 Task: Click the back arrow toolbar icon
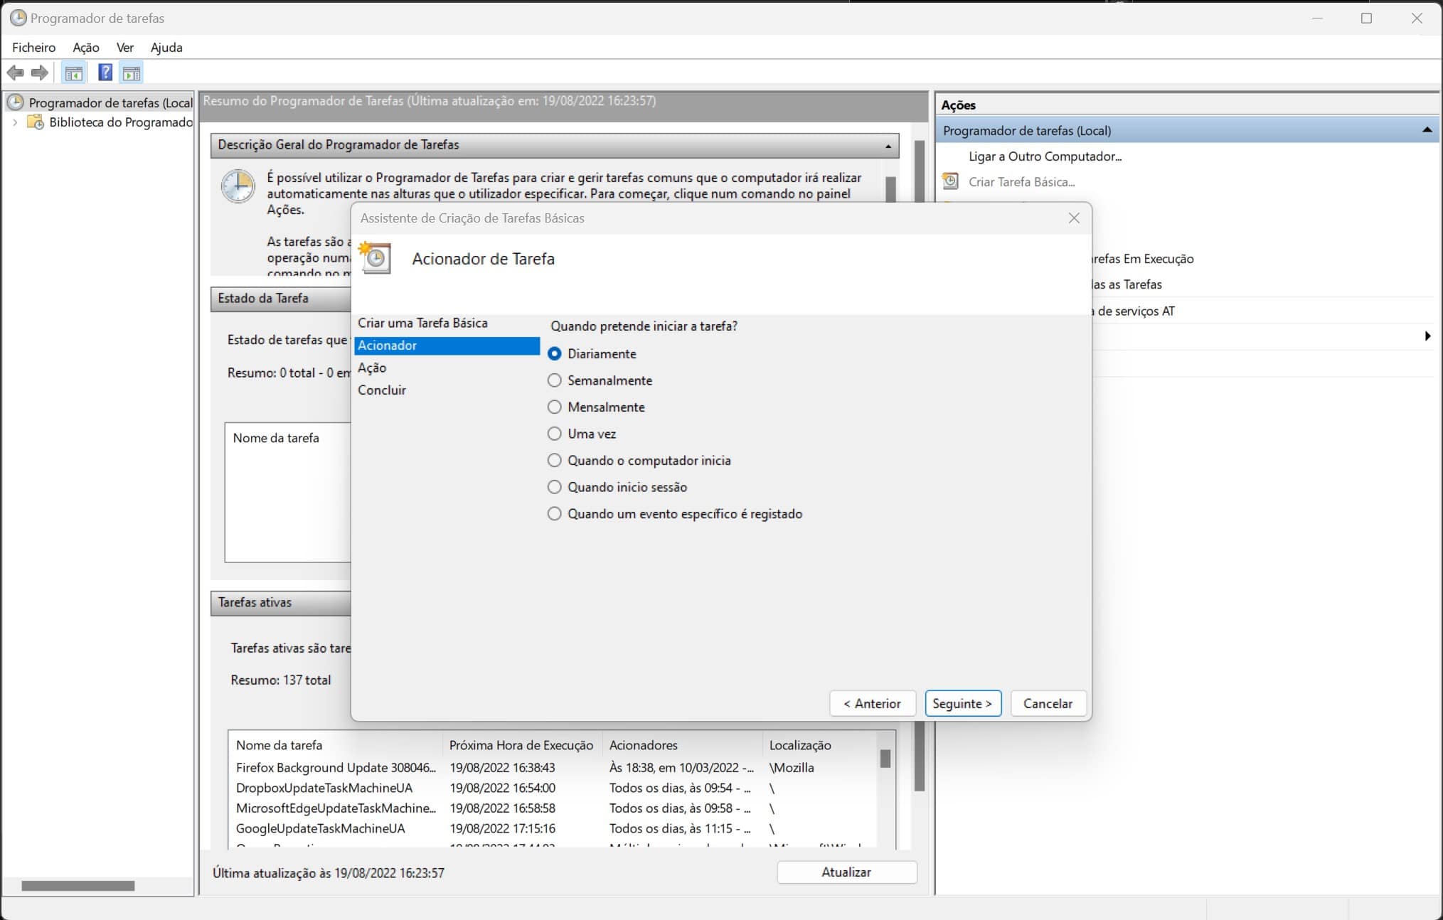pyautogui.click(x=15, y=73)
